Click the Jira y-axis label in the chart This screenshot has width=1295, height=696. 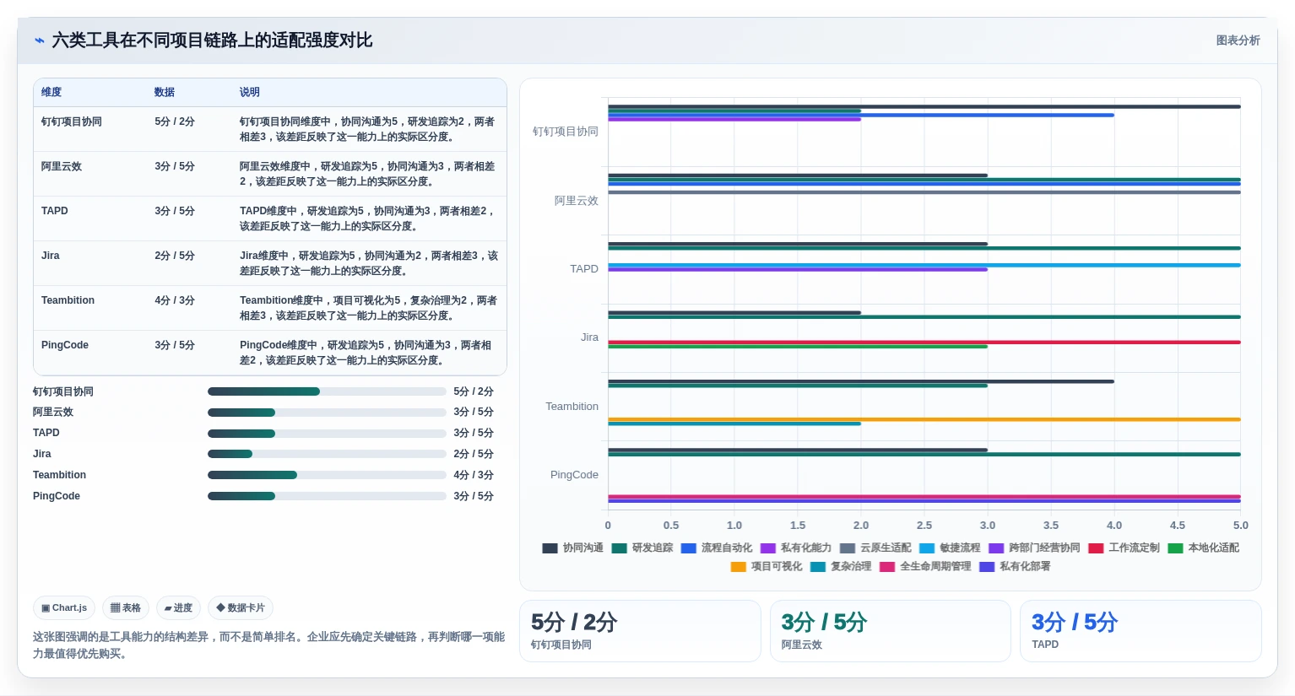(x=590, y=337)
